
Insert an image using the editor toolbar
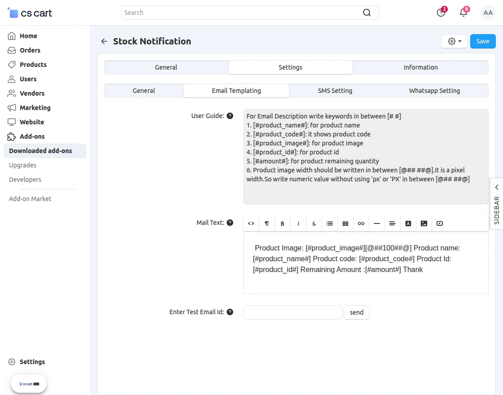pos(424,223)
